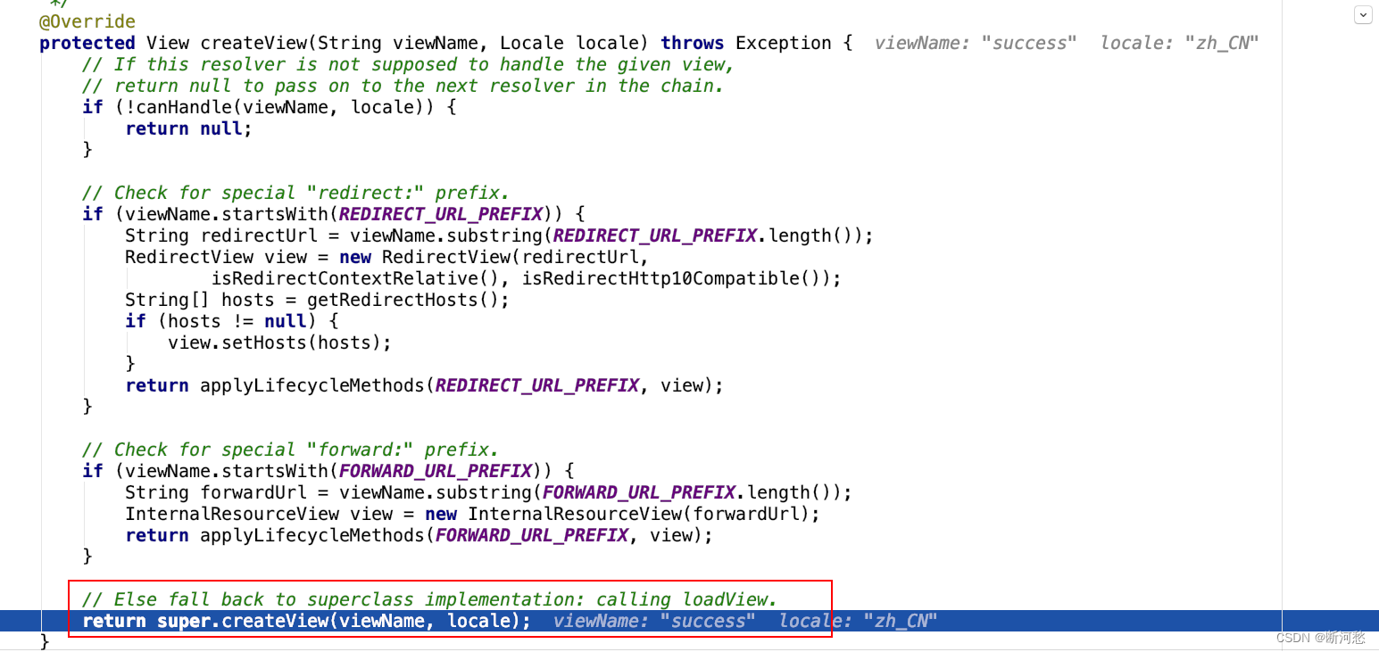Click the inline hint locale: "zh_CN"
The height and width of the screenshot is (652, 1379).
tap(1178, 42)
